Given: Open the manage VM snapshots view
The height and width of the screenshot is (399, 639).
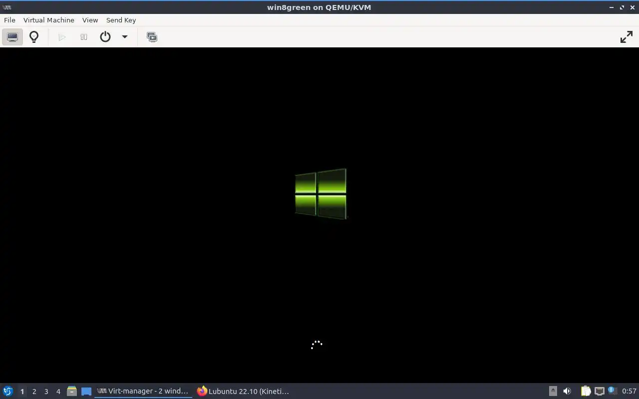Looking at the screenshot, I should [152, 37].
